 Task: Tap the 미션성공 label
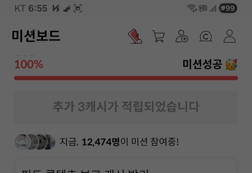point(202,64)
